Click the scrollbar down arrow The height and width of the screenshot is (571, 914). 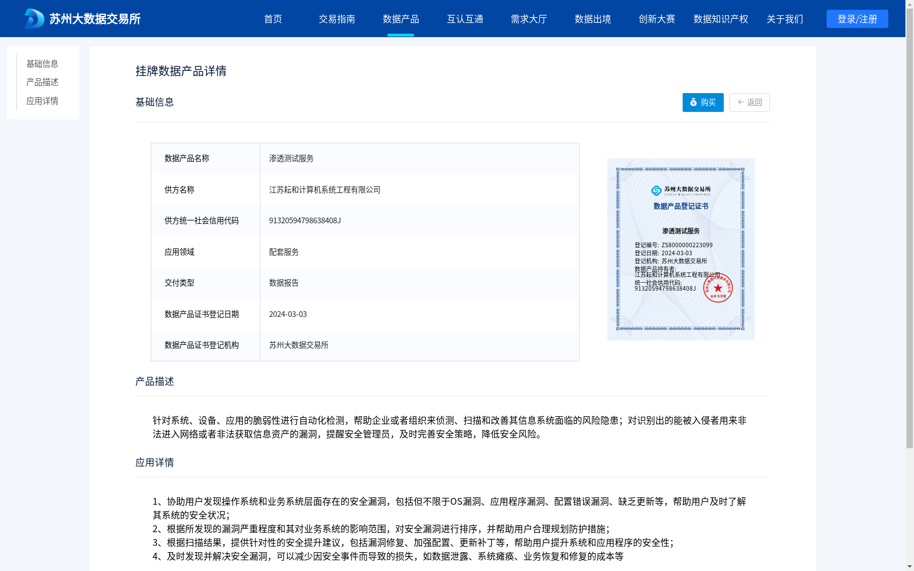pyautogui.click(x=909, y=566)
